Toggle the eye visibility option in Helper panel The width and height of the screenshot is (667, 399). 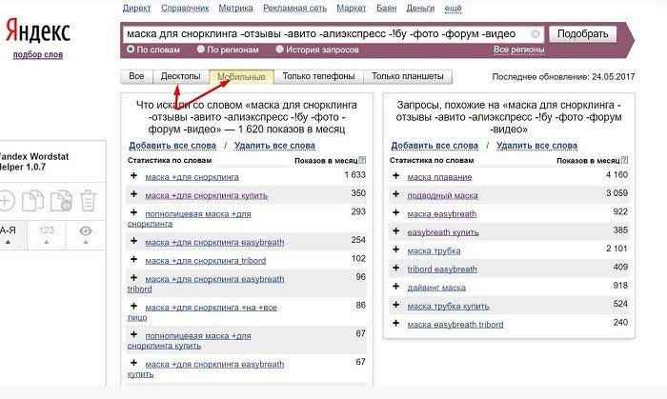(86, 234)
